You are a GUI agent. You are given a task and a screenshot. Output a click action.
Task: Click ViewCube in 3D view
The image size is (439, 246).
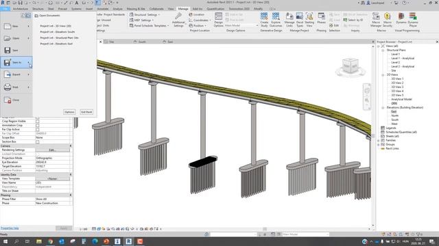coord(351,66)
